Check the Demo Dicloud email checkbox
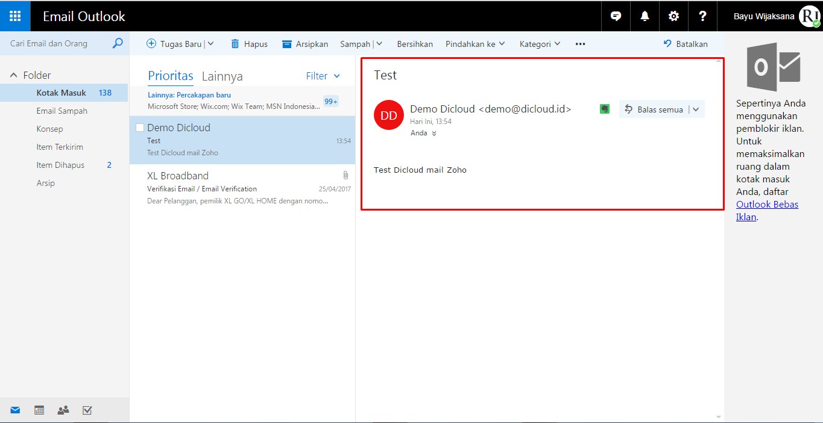Screen dimensions: 823x423 [140, 127]
